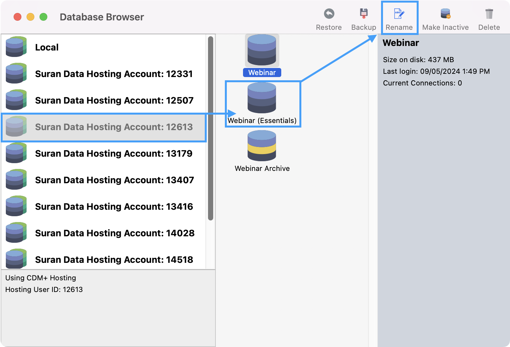Select the Webinar (Essentials) database
The width and height of the screenshot is (510, 347).
(x=262, y=98)
